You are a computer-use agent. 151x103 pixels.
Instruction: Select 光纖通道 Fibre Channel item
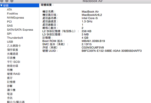click(x=13, y=54)
